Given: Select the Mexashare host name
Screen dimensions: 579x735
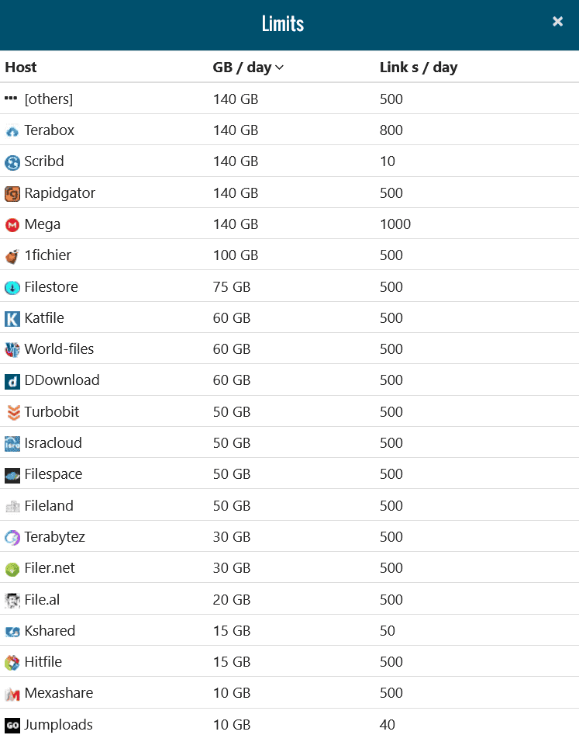Looking at the screenshot, I should [59, 693].
